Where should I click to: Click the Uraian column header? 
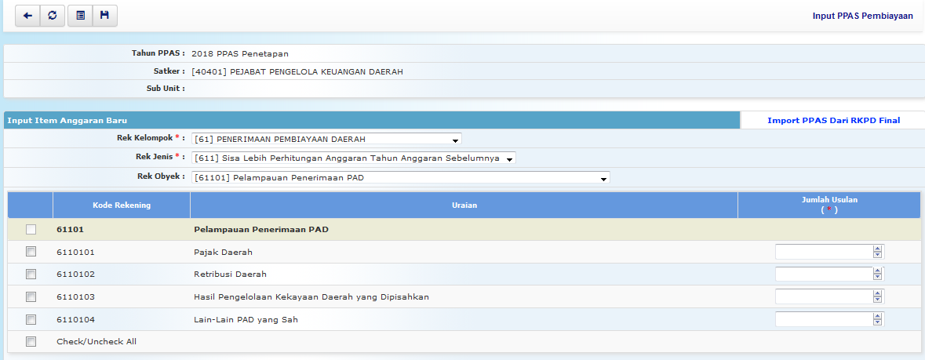click(464, 205)
